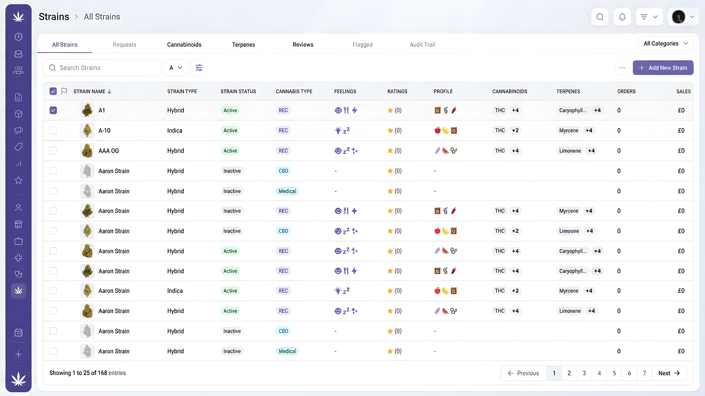
Task: Open notifications bell icon
Action: pyautogui.click(x=622, y=17)
